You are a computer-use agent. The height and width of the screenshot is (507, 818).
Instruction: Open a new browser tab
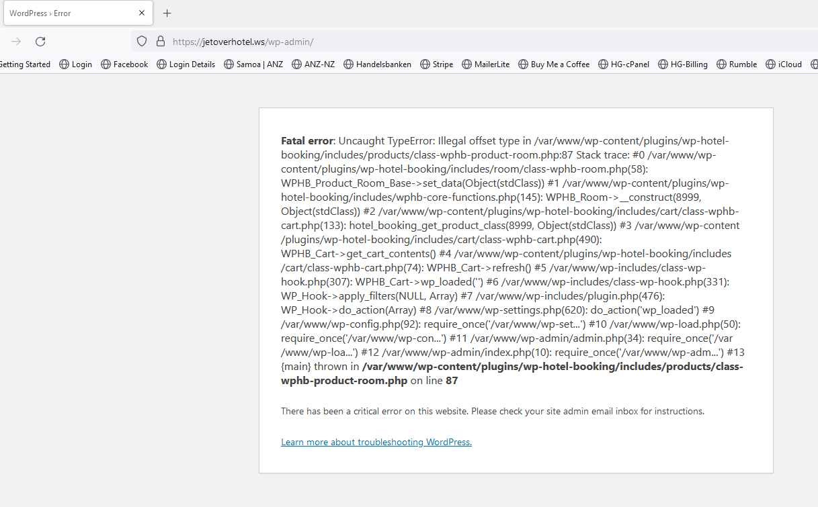pos(167,13)
